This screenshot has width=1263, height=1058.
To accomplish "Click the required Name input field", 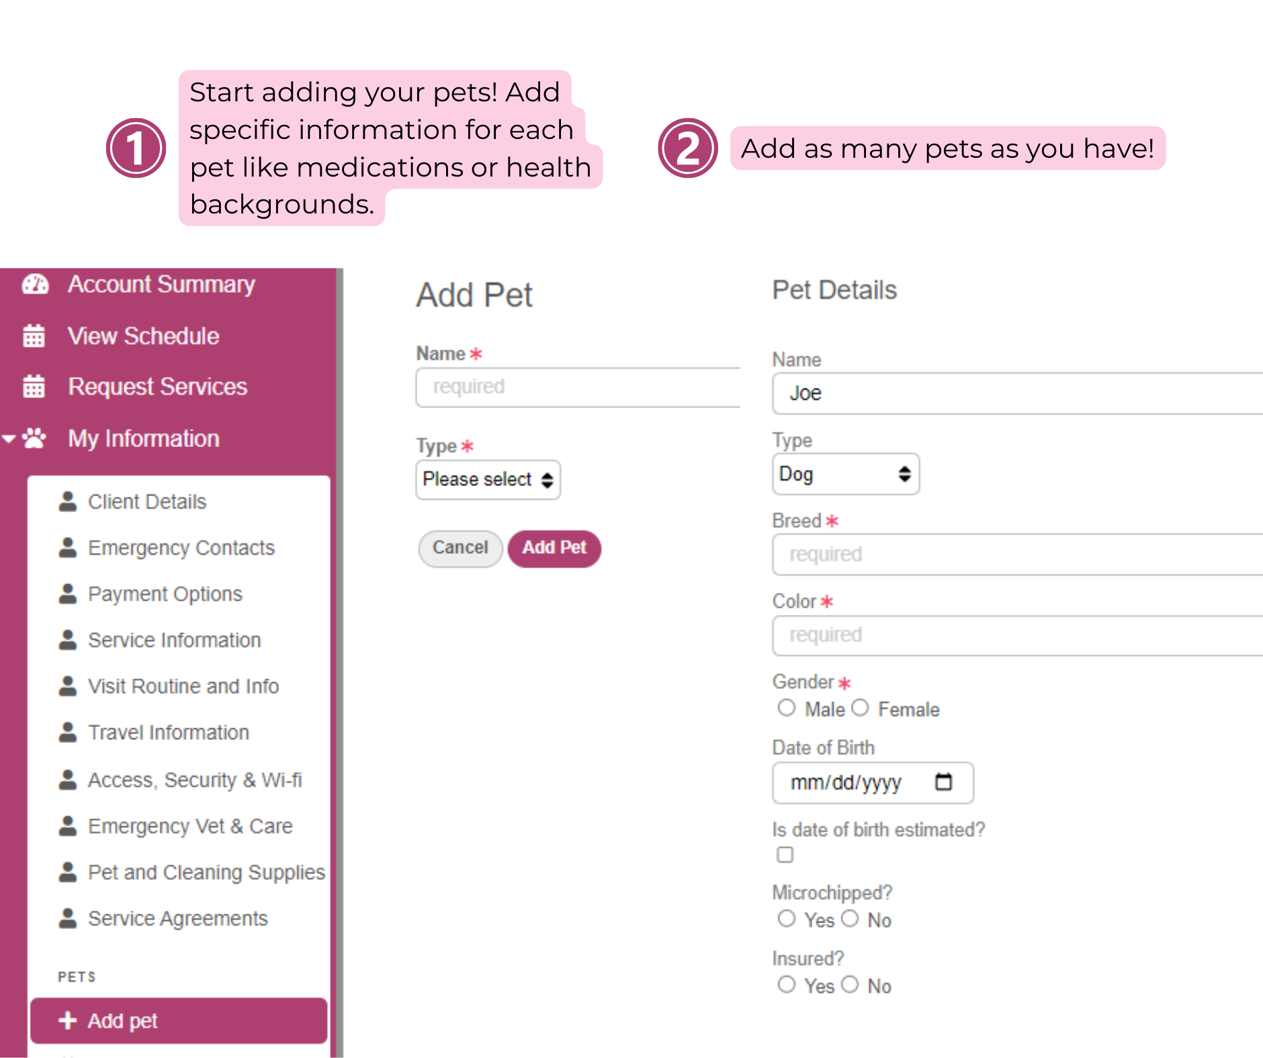I will 576,387.
